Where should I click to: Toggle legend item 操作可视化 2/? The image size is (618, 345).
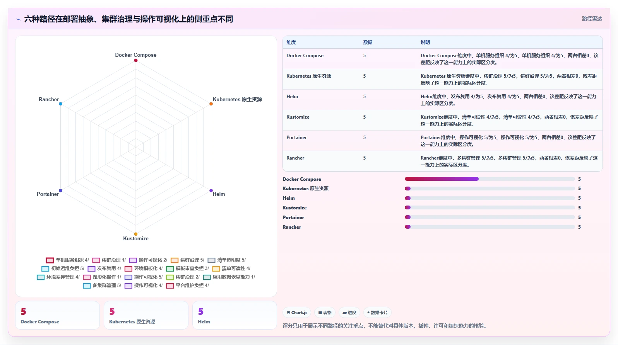coord(148,260)
